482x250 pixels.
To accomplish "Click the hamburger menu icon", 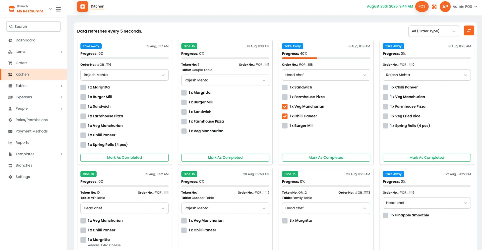I will 58,9.
